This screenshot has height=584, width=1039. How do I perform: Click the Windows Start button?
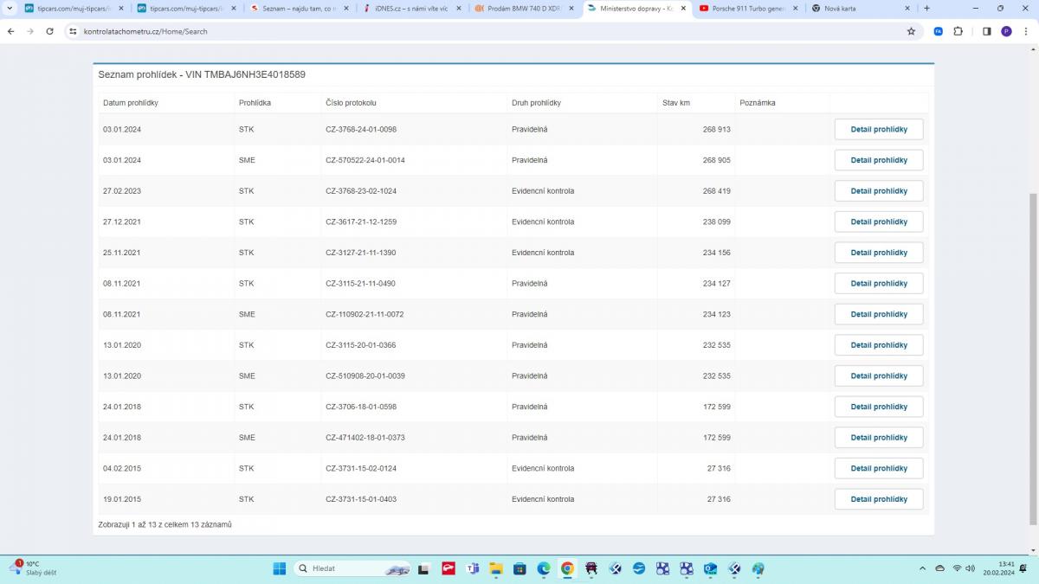point(280,568)
